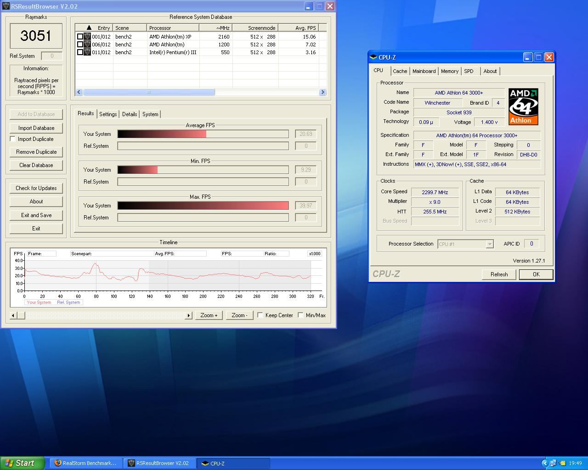The height and width of the screenshot is (470, 588).
Task: Click the Zoom - button
Action: (x=240, y=315)
